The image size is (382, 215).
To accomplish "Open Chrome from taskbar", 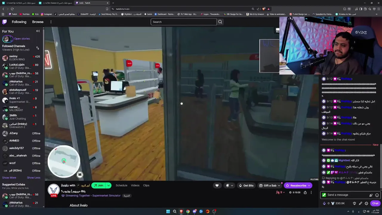I will tap(188, 211).
